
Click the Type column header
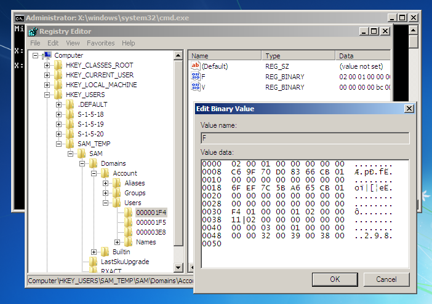298,55
